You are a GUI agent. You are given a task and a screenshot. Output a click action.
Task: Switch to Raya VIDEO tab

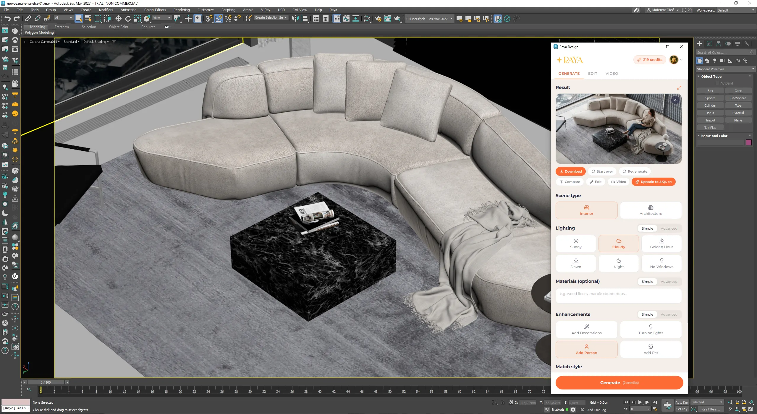click(612, 74)
